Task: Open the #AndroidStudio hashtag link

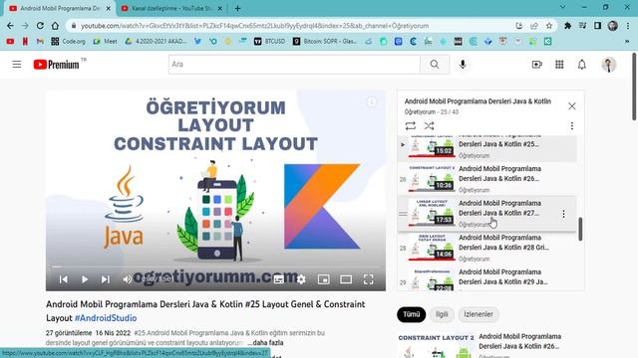Action: [106, 318]
